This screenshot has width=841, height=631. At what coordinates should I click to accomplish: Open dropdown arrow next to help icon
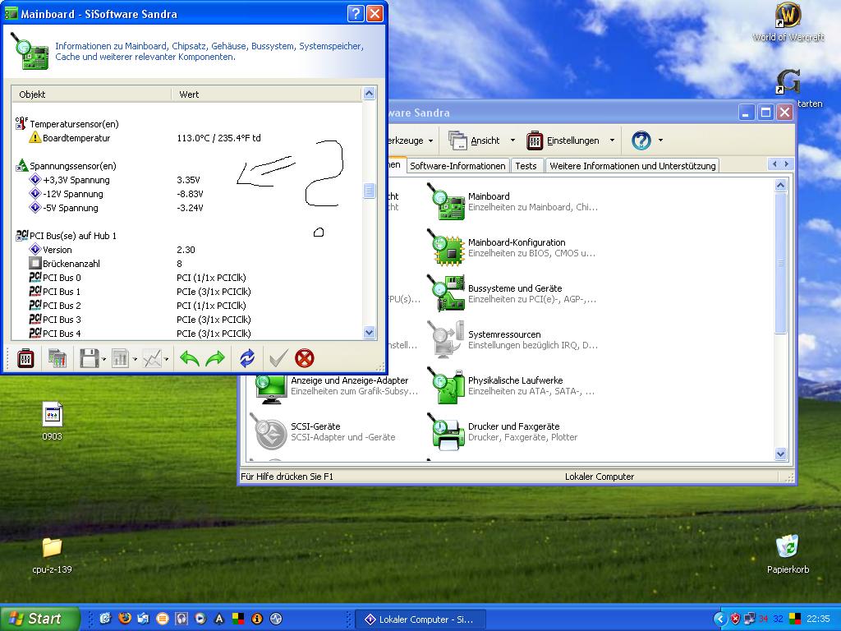(x=661, y=140)
